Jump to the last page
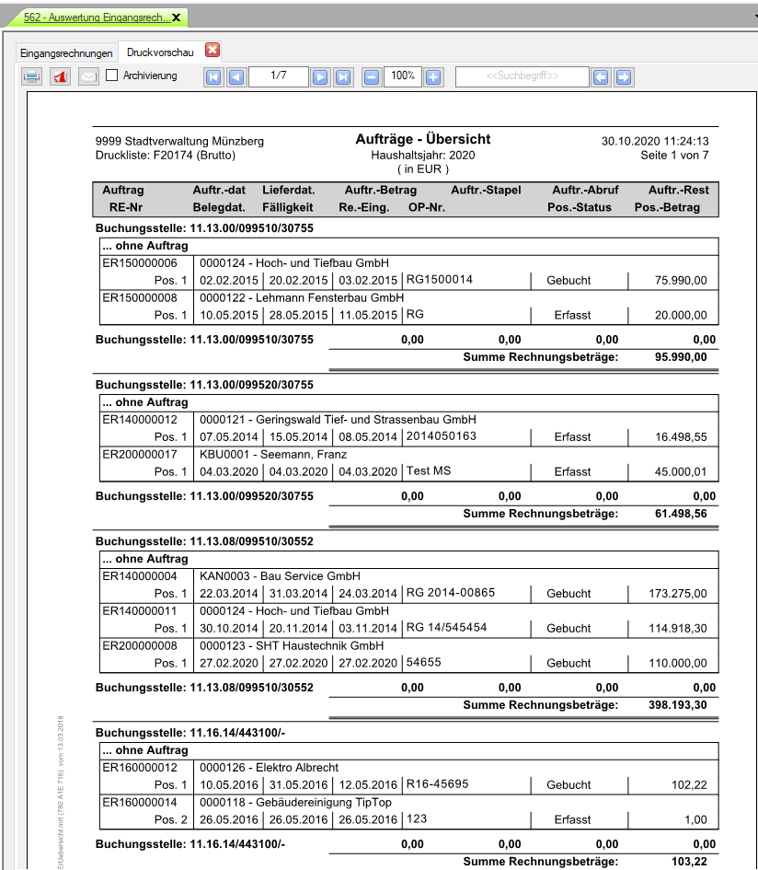The height and width of the screenshot is (870, 758). (342, 77)
